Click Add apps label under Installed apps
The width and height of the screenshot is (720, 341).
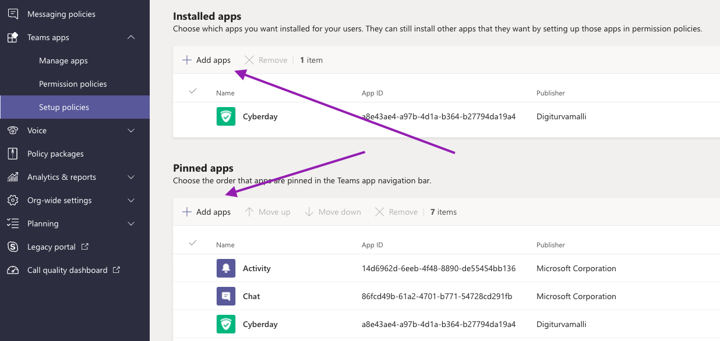[213, 60]
